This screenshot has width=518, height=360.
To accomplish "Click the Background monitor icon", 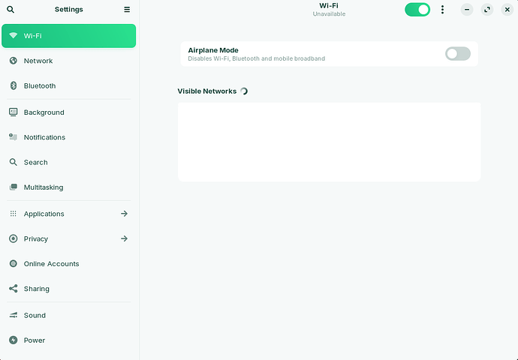I will click(14, 112).
